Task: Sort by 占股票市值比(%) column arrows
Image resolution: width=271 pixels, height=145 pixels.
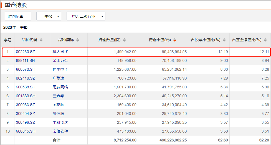Action: coord(224,40)
